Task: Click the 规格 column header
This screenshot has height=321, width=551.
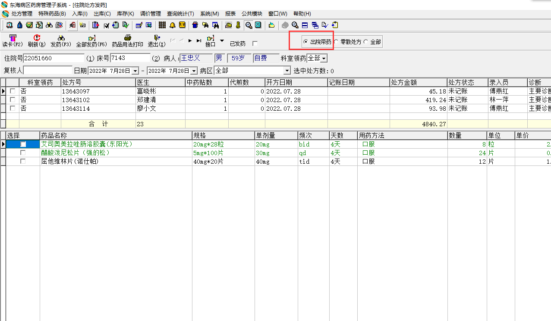Action: 223,135
